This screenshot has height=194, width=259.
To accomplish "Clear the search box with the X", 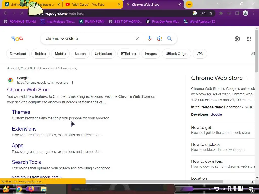I will pyautogui.click(x=137, y=39).
